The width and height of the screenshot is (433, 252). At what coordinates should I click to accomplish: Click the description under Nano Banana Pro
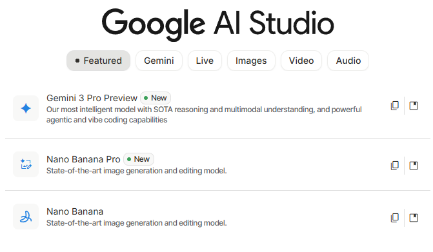[x=136, y=171]
